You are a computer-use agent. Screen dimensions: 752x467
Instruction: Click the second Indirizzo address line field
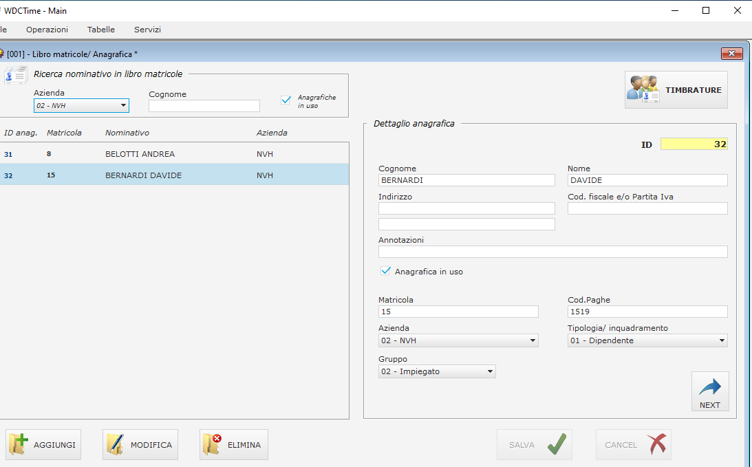466,224
